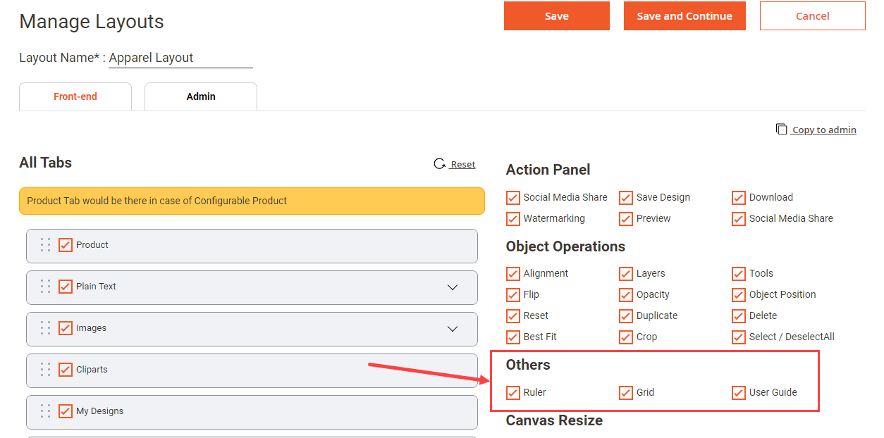The width and height of the screenshot is (884, 438).
Task: Uncheck the Social Media Share option
Action: [x=513, y=198]
